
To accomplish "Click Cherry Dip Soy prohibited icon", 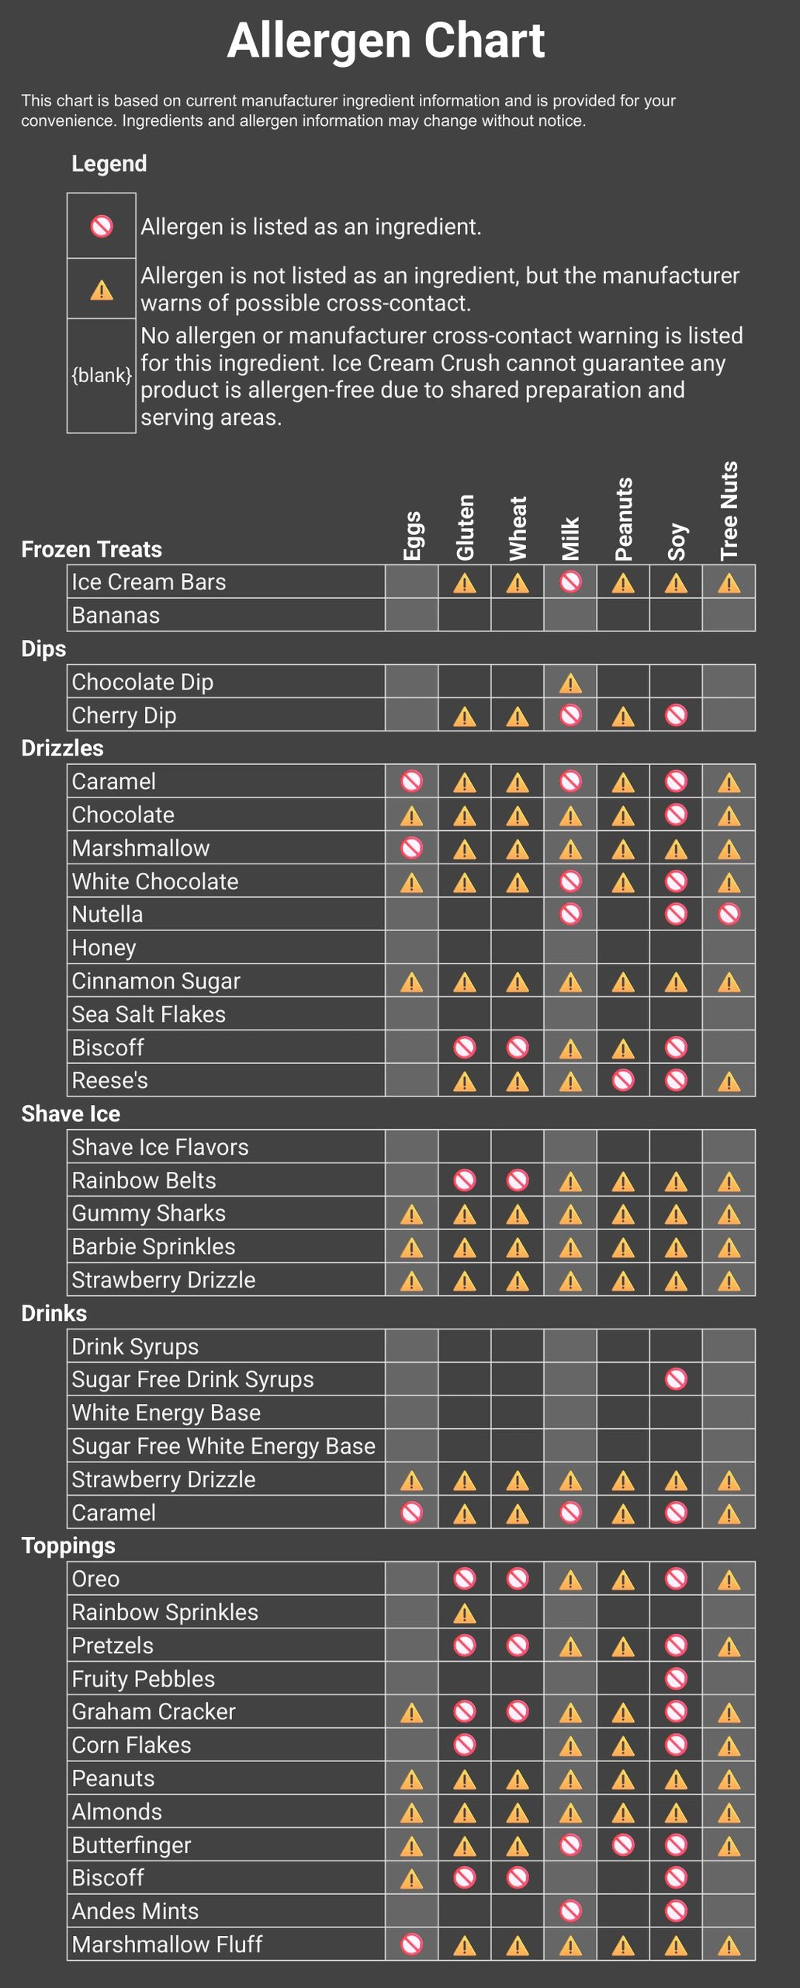I will coord(676,715).
